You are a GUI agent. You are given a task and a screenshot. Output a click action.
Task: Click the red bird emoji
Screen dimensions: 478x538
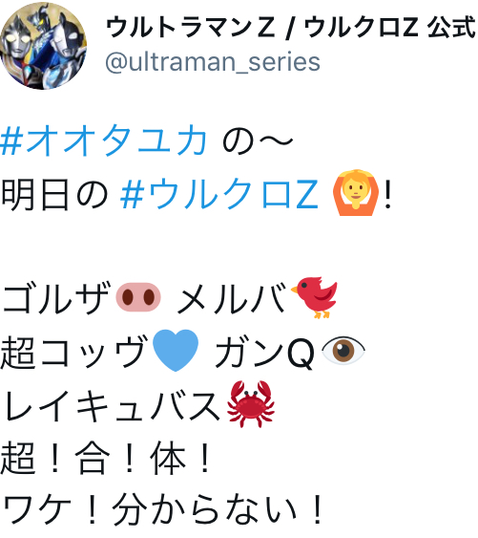(x=314, y=297)
